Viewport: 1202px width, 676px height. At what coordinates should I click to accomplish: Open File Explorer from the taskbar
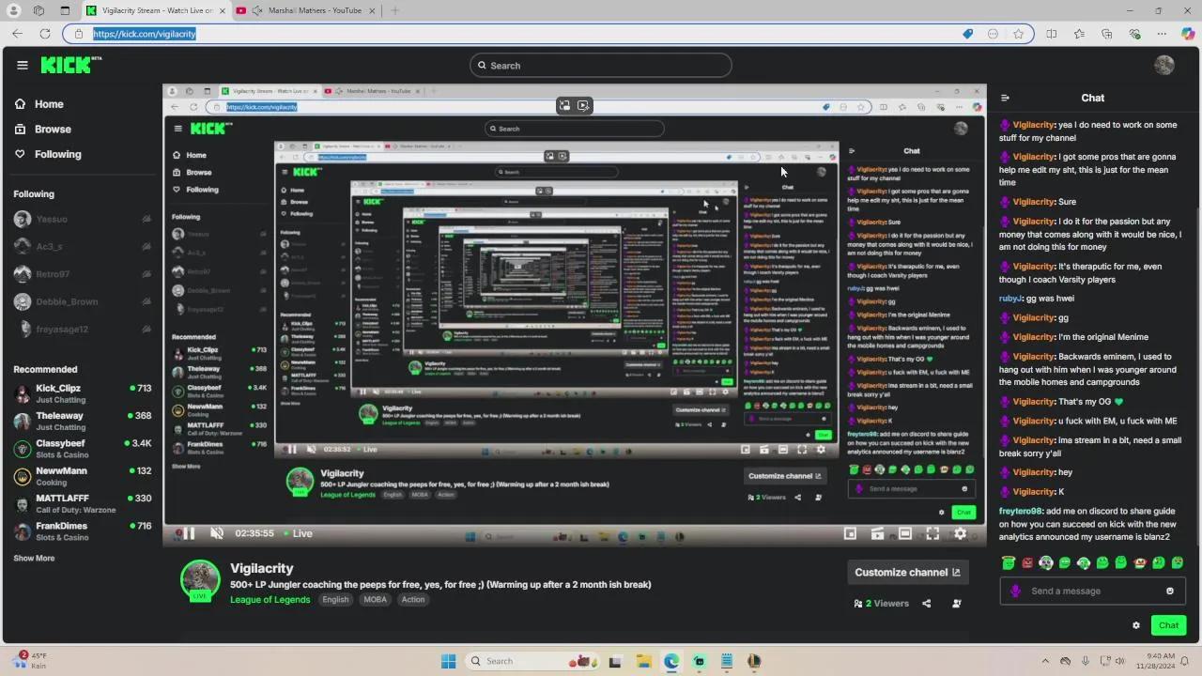pyautogui.click(x=643, y=661)
